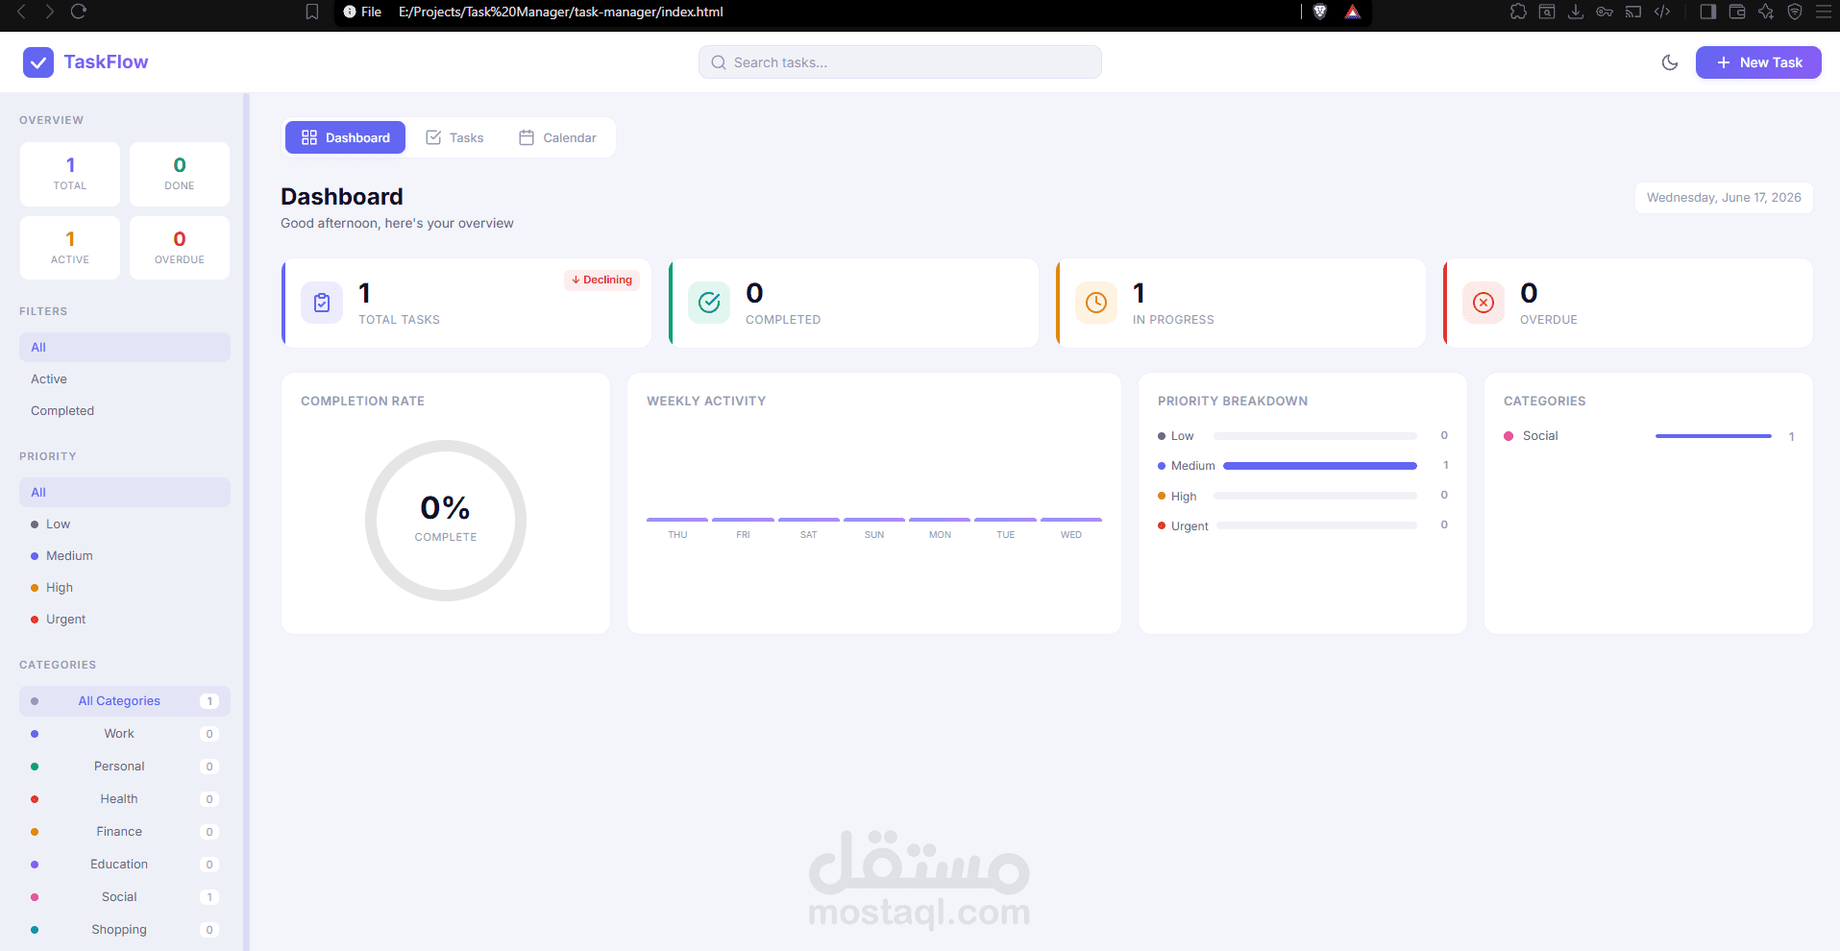The width and height of the screenshot is (1840, 951).
Task: Filter by High priority in sidebar
Action: click(x=125, y=587)
